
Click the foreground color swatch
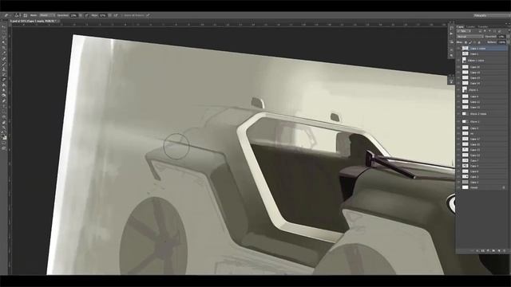(x=3, y=135)
